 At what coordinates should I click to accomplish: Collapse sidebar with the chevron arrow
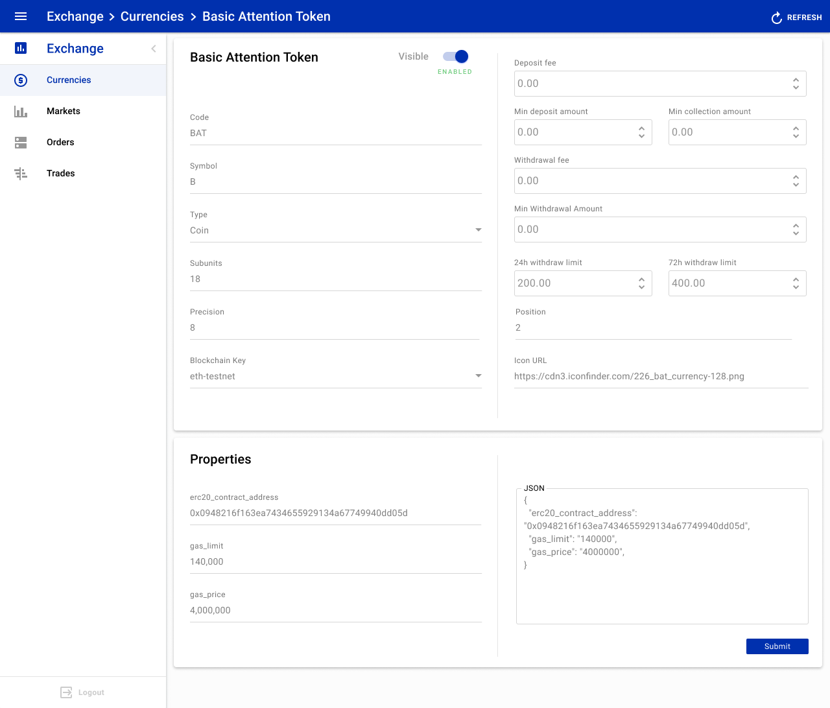click(x=154, y=49)
